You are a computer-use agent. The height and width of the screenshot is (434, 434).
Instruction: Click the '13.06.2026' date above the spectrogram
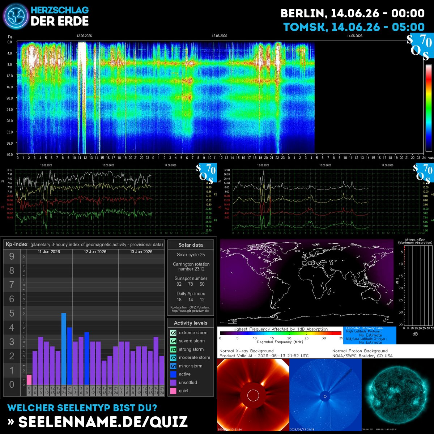pos(219,36)
